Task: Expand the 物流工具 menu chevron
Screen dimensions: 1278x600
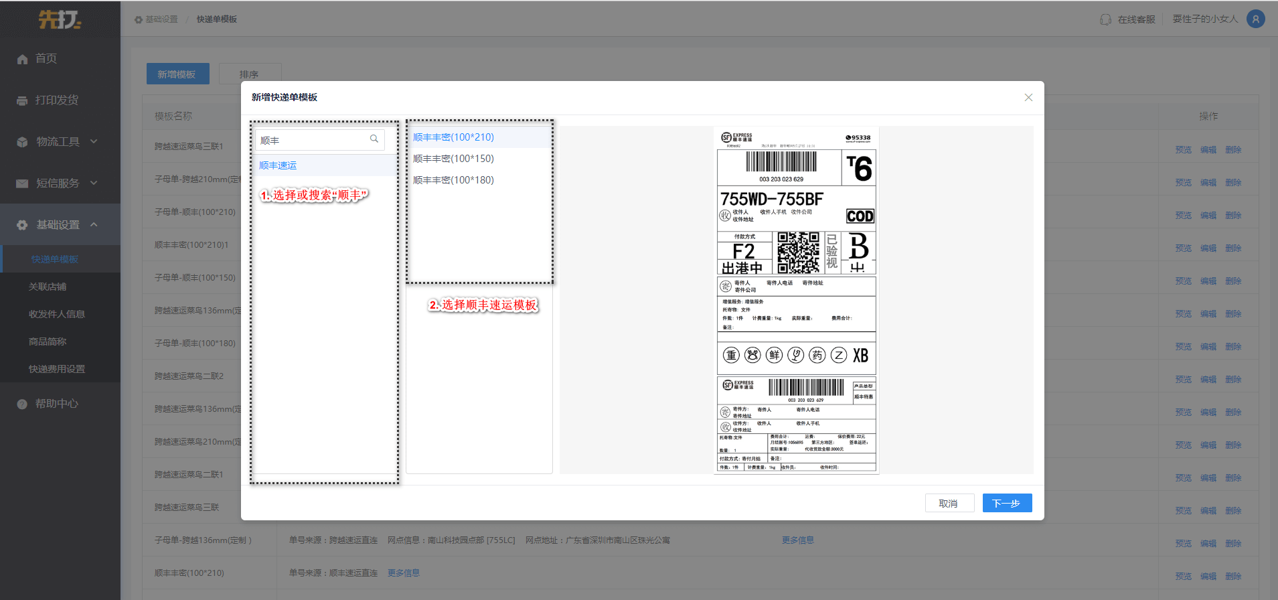Action: (94, 141)
